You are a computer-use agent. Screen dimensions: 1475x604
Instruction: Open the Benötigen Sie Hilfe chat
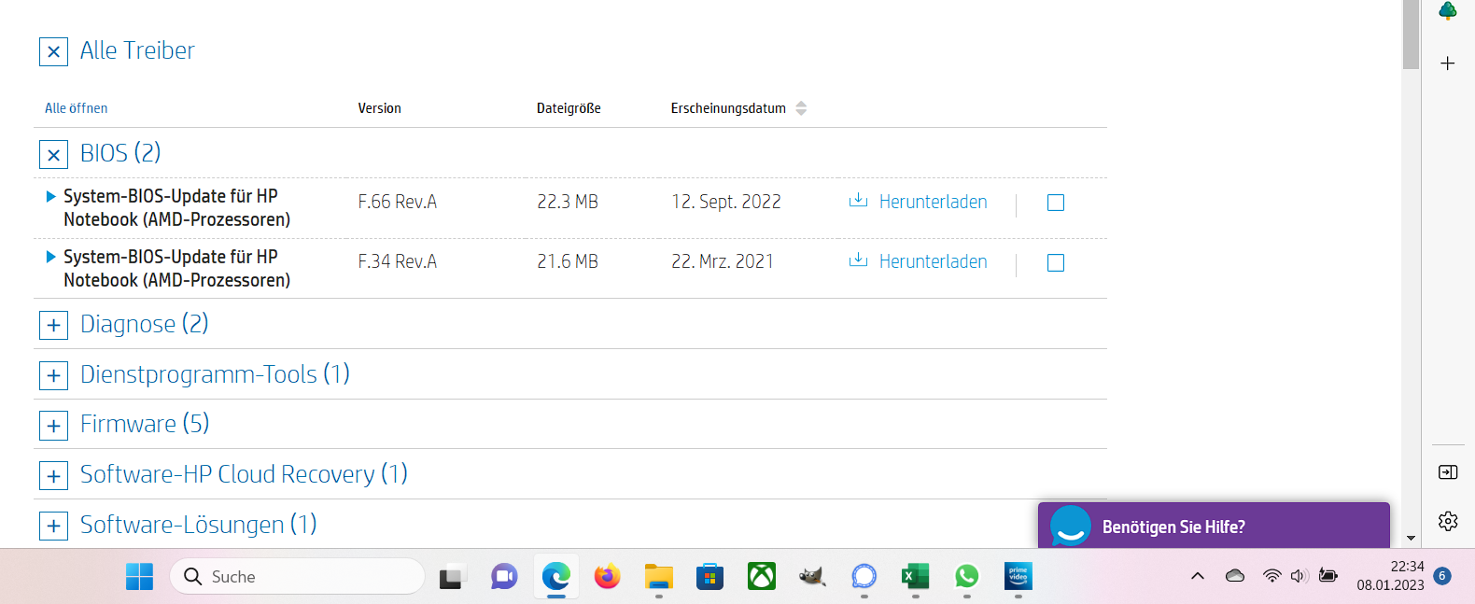[x=1214, y=526]
